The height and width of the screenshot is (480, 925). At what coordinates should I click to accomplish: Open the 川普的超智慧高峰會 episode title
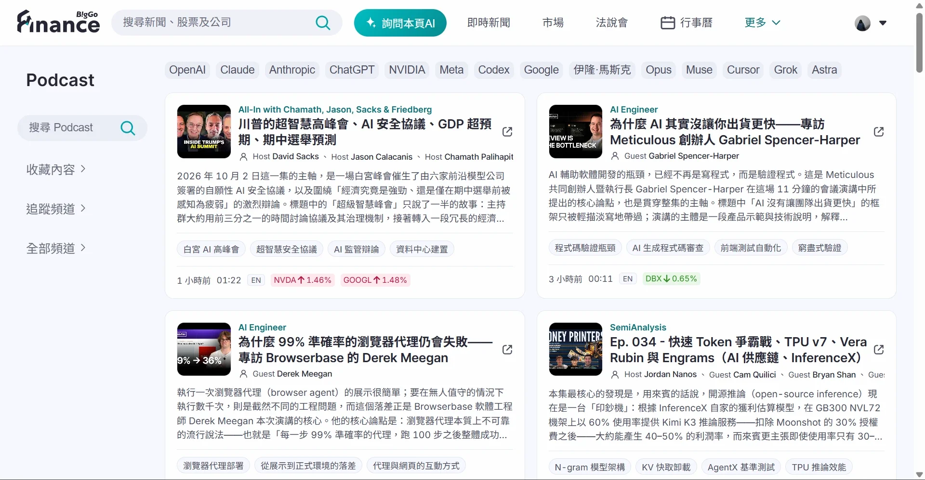coord(365,132)
